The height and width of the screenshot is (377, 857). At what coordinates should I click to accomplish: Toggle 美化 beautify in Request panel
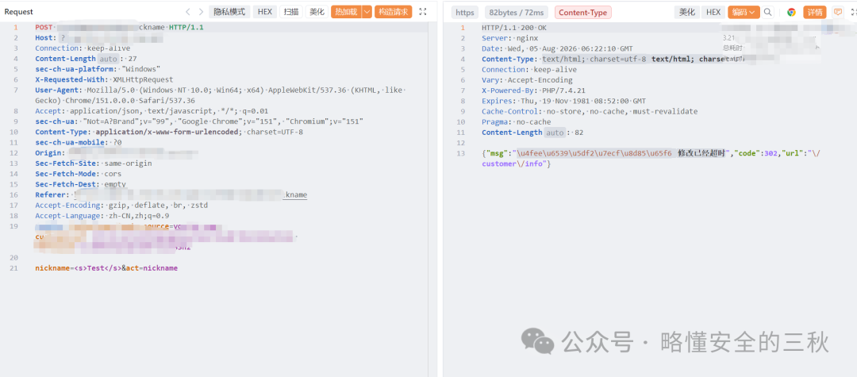317,11
